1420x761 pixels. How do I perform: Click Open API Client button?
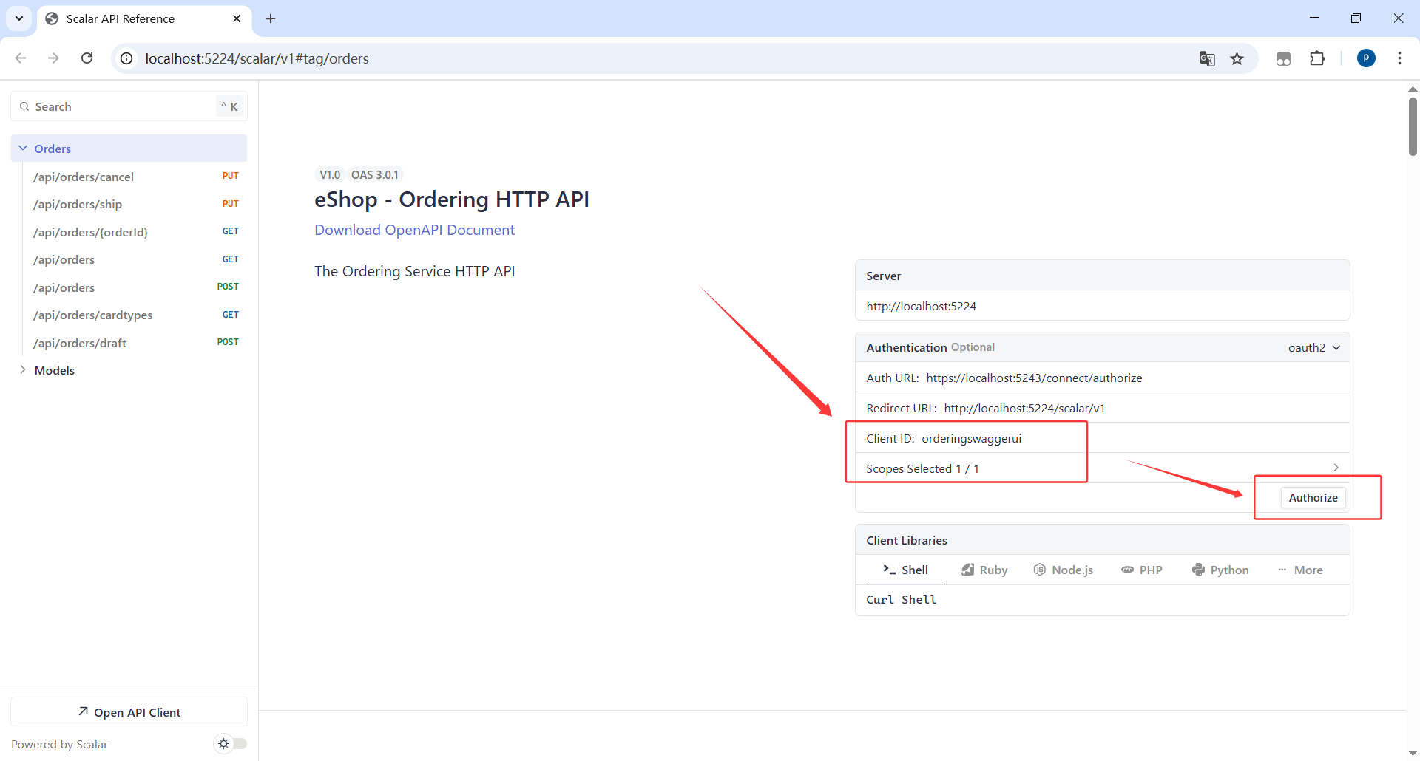[x=129, y=712]
